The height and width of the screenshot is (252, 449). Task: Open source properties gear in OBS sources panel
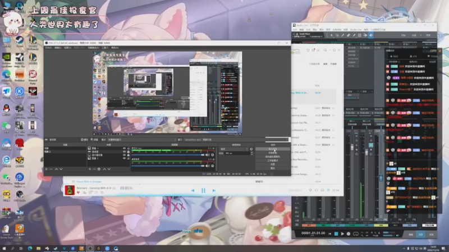(99, 169)
